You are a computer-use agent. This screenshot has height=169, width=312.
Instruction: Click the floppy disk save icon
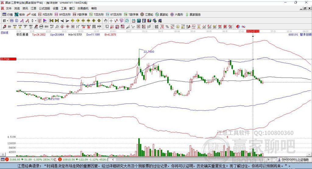pos(149,21)
